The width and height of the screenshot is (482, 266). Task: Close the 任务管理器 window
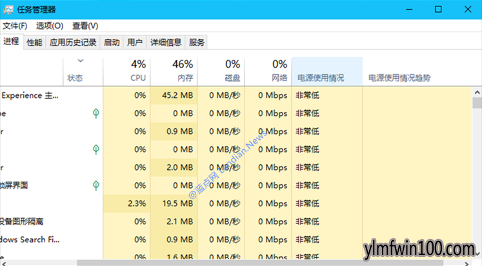pyautogui.click(x=468, y=10)
